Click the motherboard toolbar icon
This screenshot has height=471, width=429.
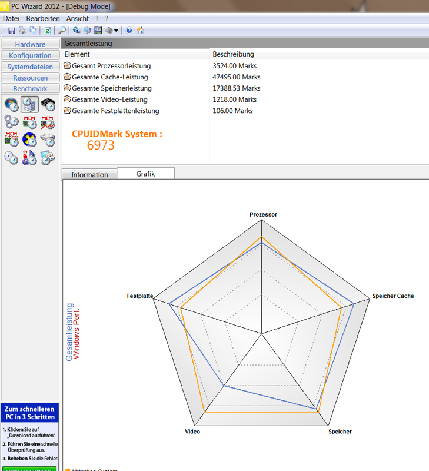tap(98, 31)
